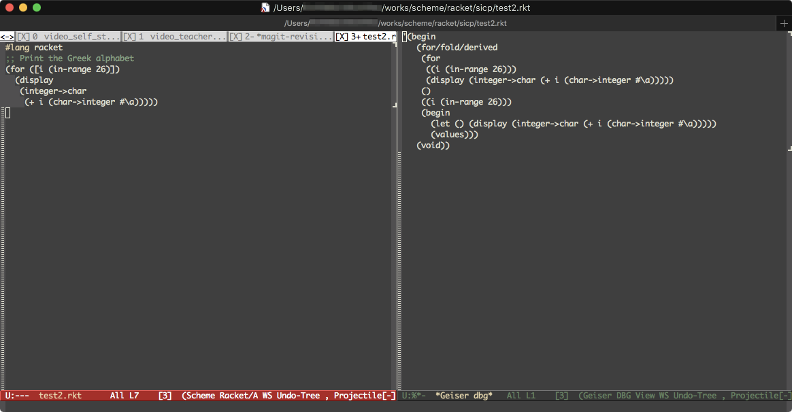Close the video_teacher tab with [X]

[x=129, y=37]
